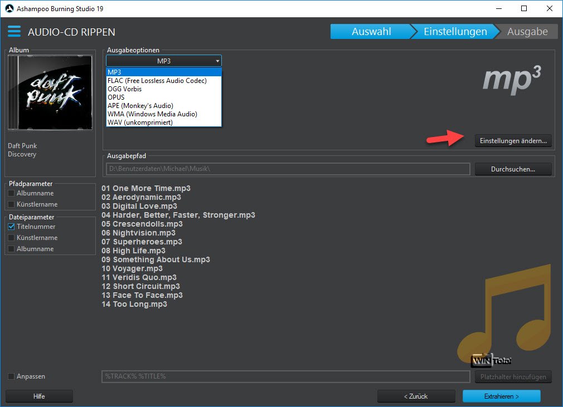Select track 02 Aerodynamic.mp3
Screen dimensions: 563x407
141,197
